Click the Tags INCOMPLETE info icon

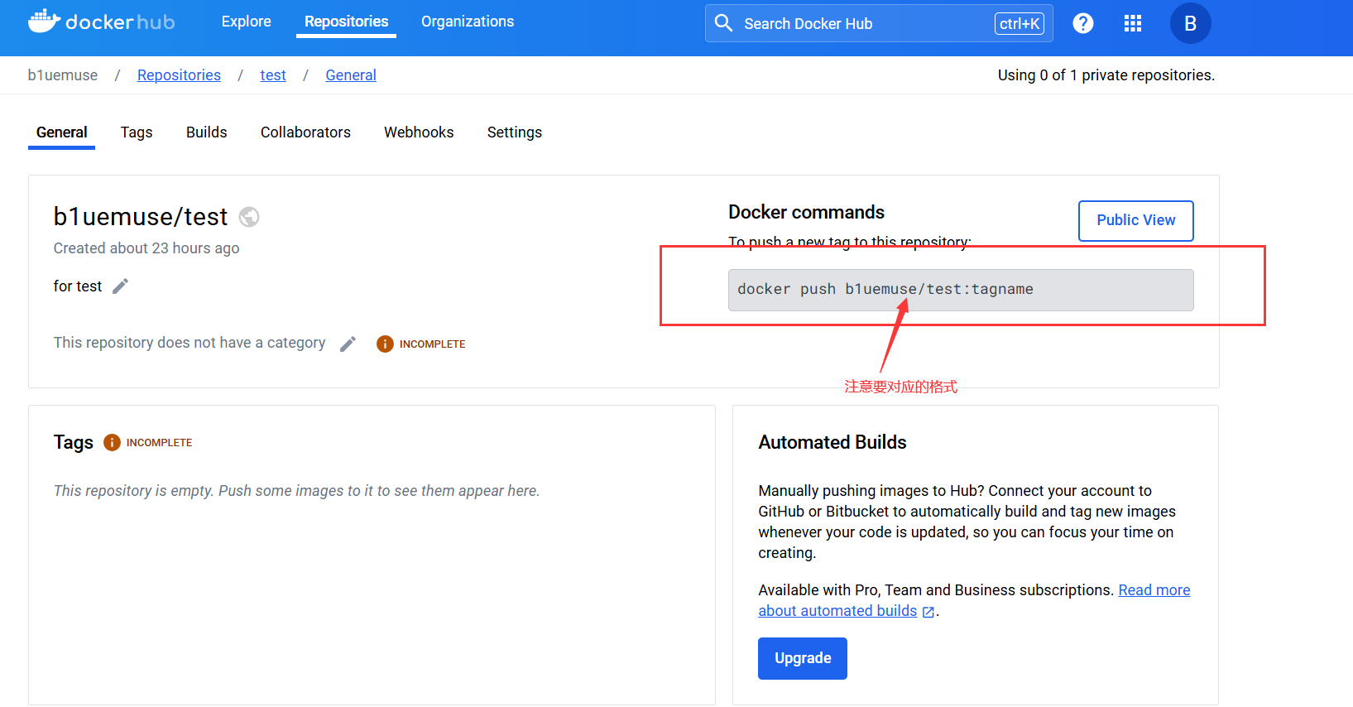112,443
